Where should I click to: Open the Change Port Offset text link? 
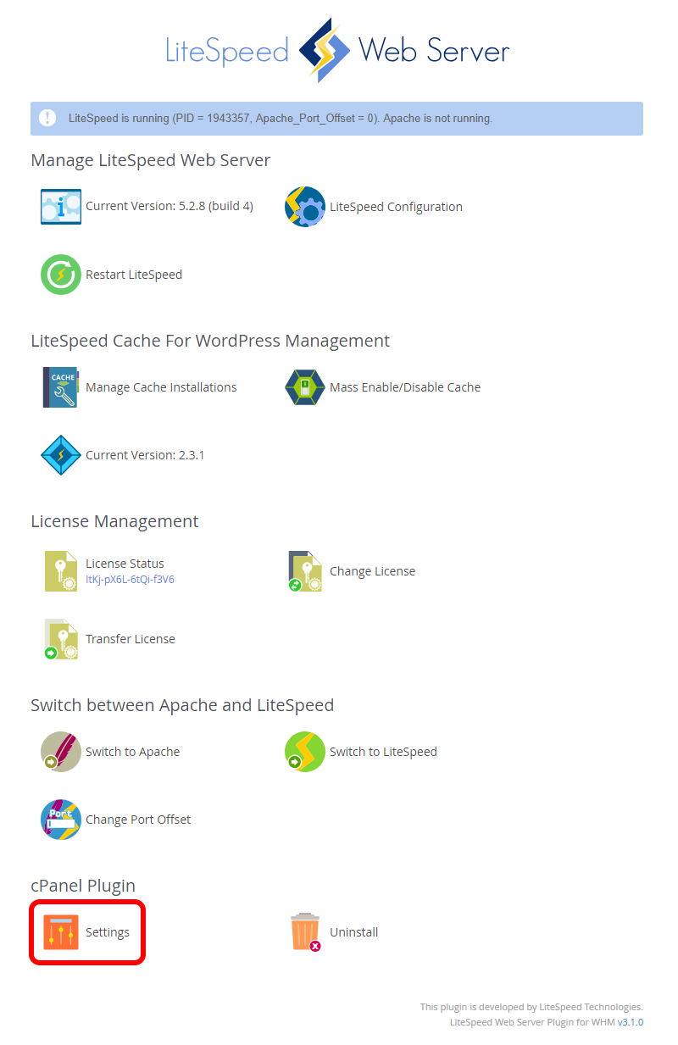(138, 820)
